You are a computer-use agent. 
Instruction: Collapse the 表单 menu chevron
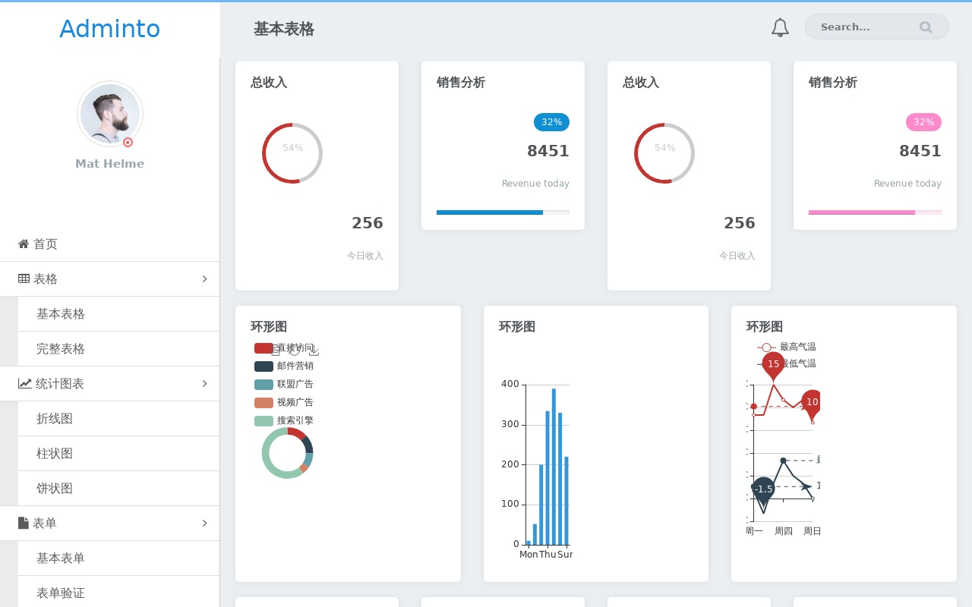point(204,523)
